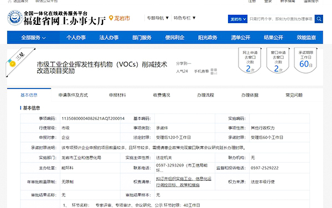332x208 pixels.
Task: Expand the 全部服务 menu
Action: [x=33, y=38]
